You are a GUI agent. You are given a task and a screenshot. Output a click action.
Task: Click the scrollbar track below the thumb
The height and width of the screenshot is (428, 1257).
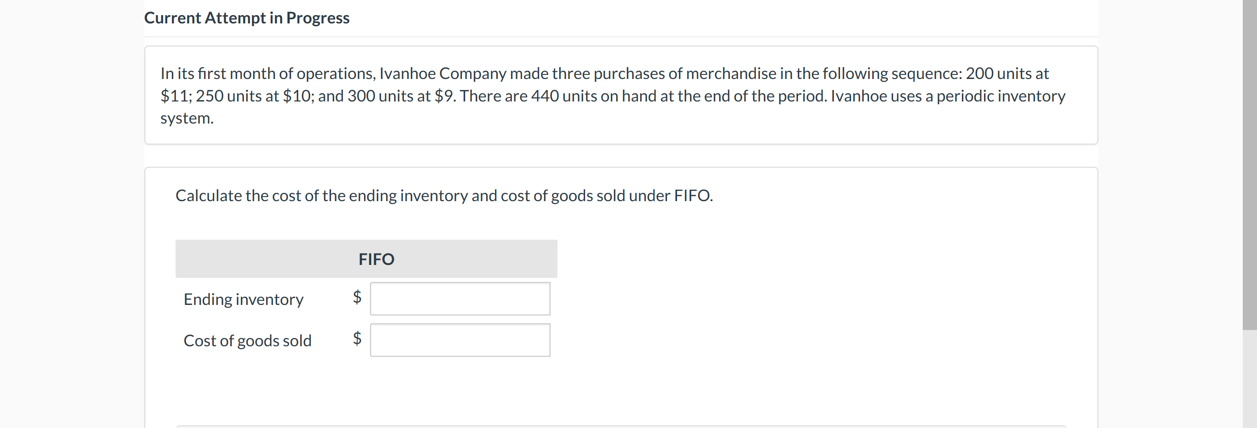click(1249, 379)
